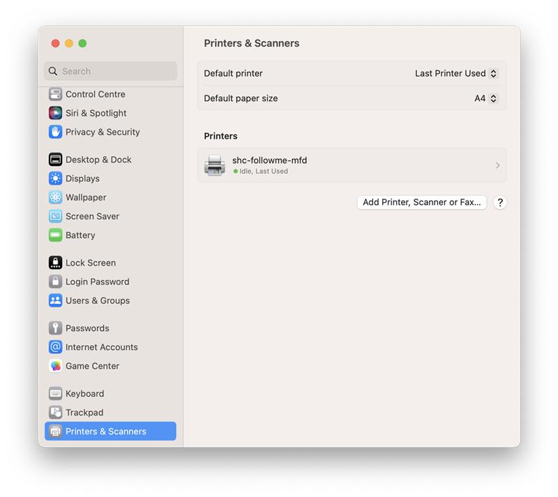
Task: Expand shc-followme-mfd printer details chevron
Action: coord(497,165)
